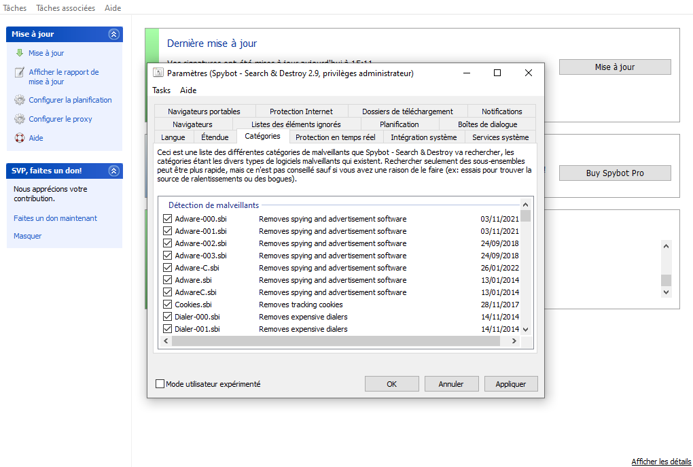Toggle the AdwareC.sbi checkbox
This screenshot has height=467, width=693.
click(x=168, y=292)
